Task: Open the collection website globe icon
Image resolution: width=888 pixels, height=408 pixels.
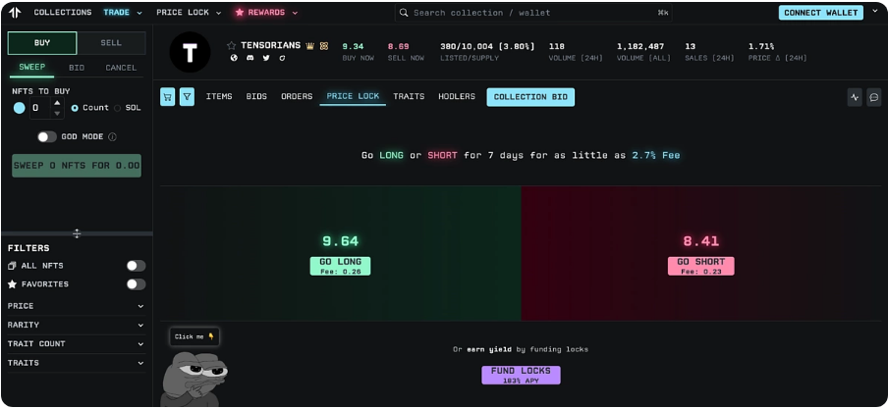Action: point(234,58)
